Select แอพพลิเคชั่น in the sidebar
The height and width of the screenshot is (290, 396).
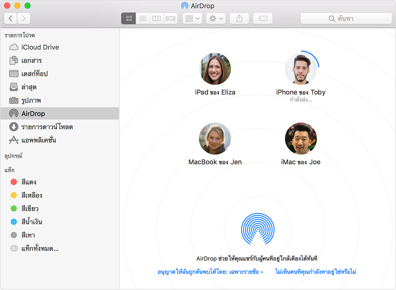point(59,140)
